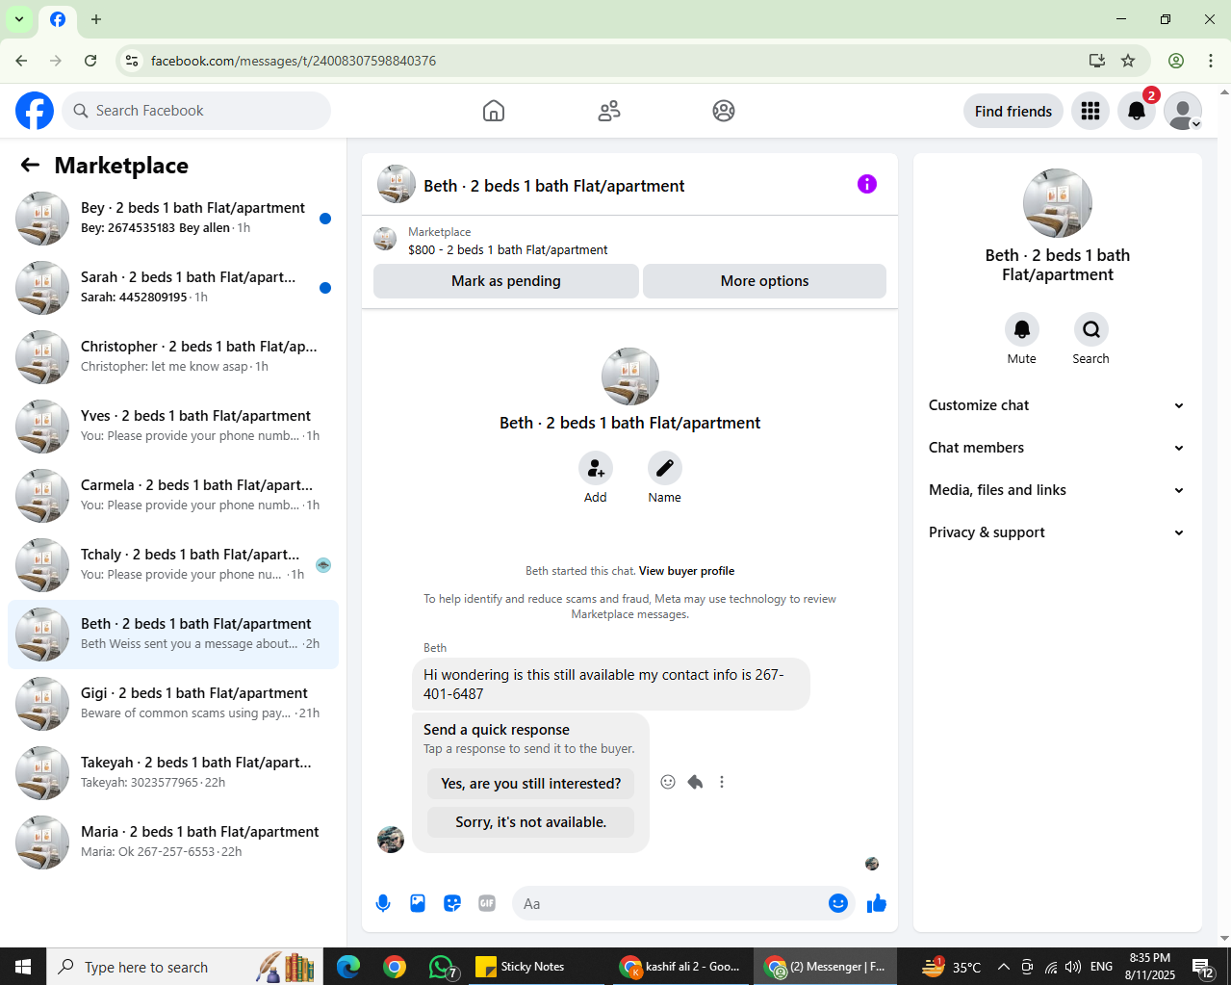1231x985 pixels.
Task: Reply to Beth's message
Action: click(x=695, y=782)
